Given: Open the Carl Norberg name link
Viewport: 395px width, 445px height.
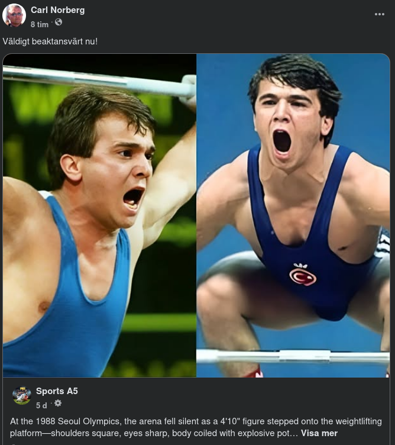Looking at the screenshot, I should tap(57, 10).
